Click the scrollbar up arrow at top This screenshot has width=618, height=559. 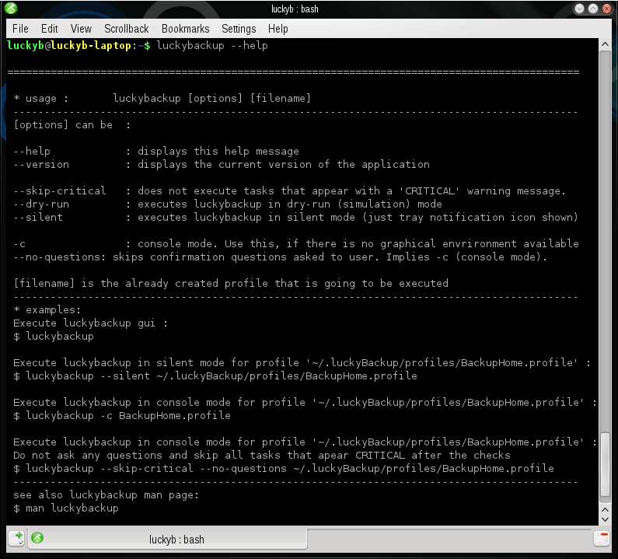point(605,44)
